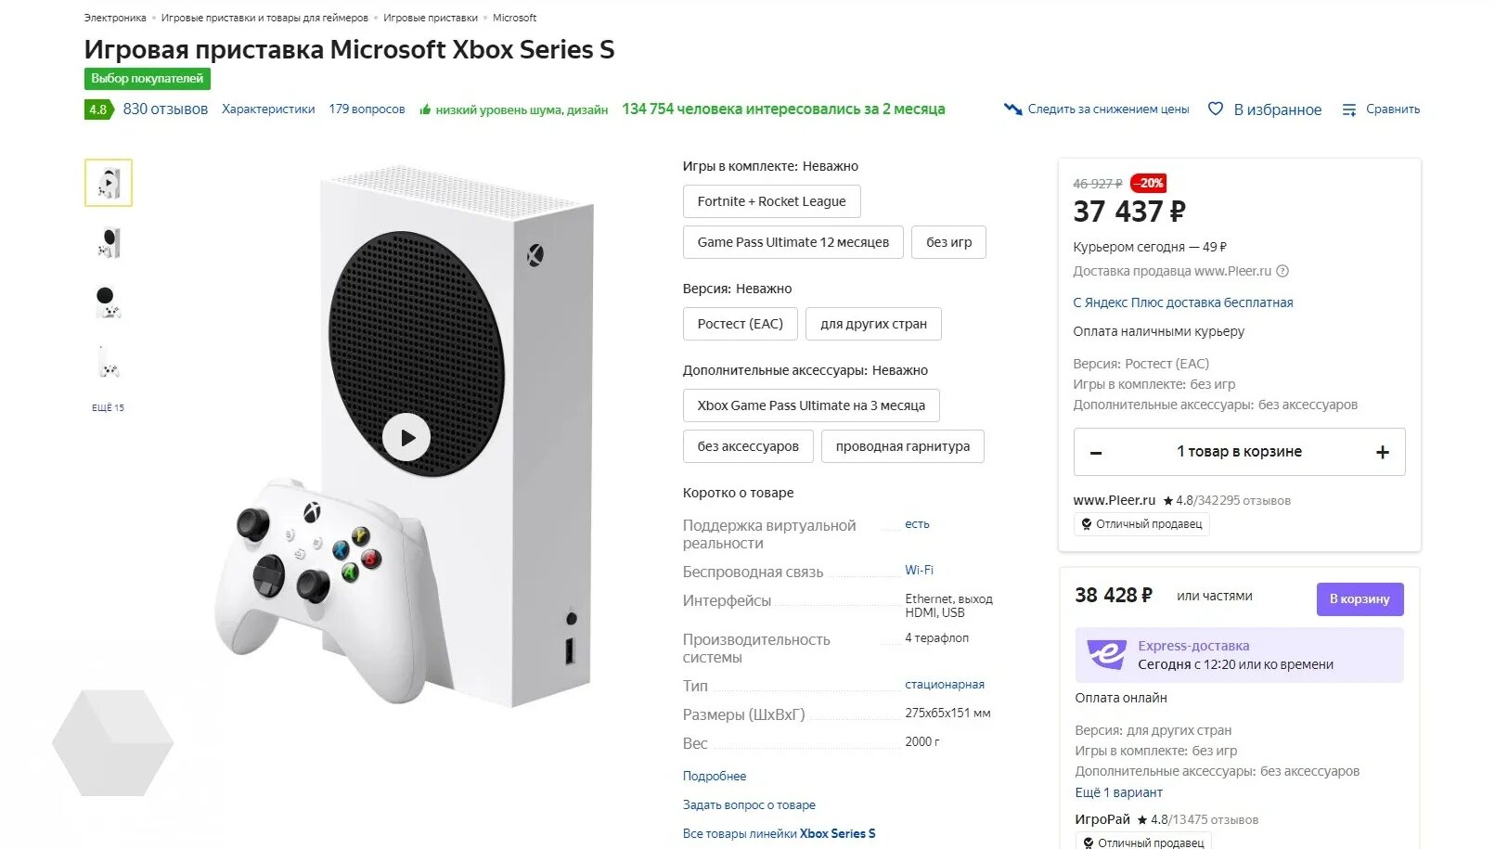1495x849 pixels.
Task: Expand more thumbnails via 'ЕЩЁ 15'
Action: click(108, 407)
